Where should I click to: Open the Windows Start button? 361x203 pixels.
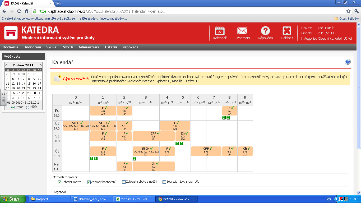(x=13, y=199)
